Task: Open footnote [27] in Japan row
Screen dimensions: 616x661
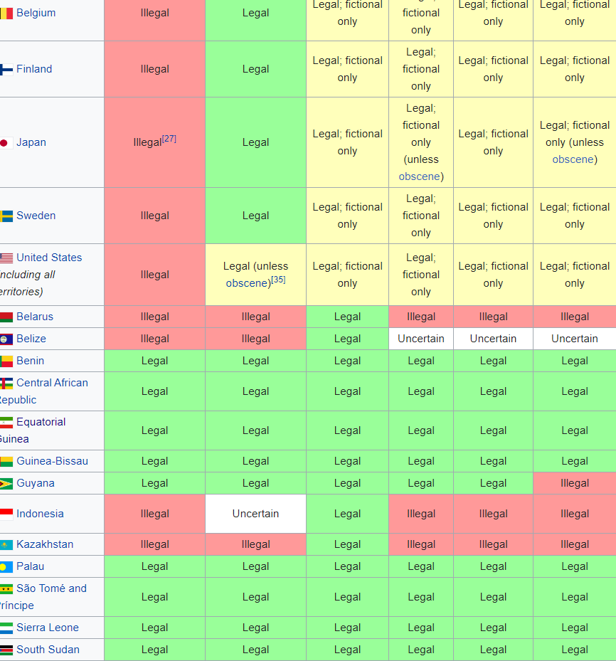Action: 169,139
